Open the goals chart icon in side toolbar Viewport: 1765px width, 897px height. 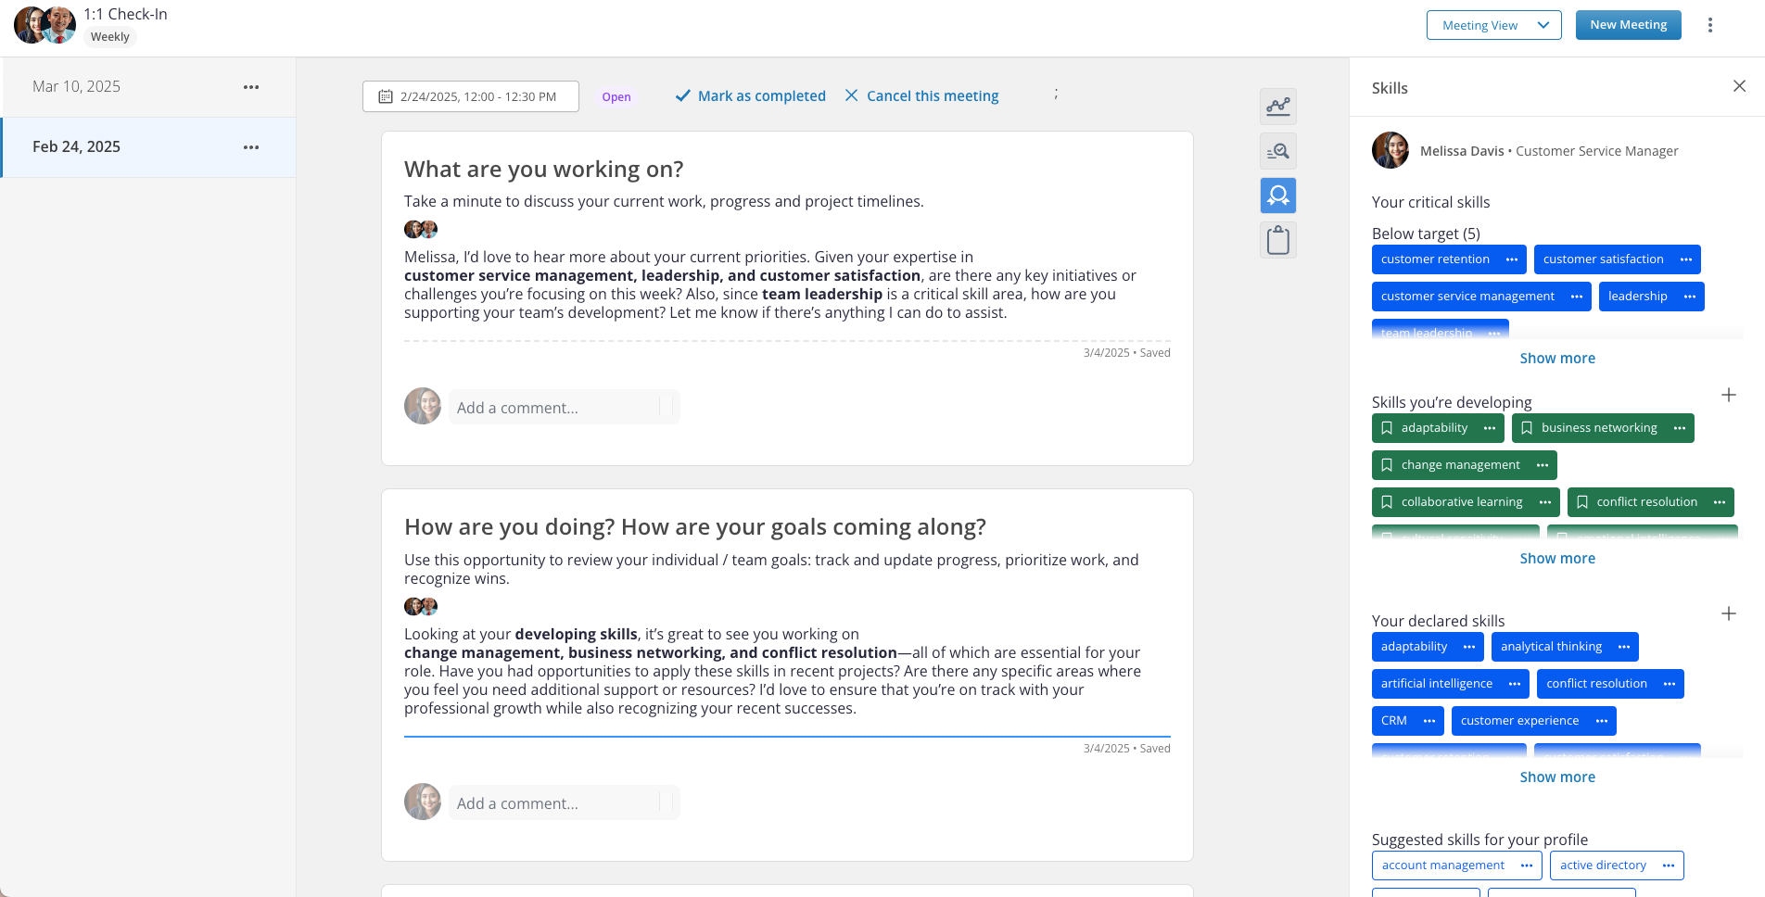coord(1277,107)
